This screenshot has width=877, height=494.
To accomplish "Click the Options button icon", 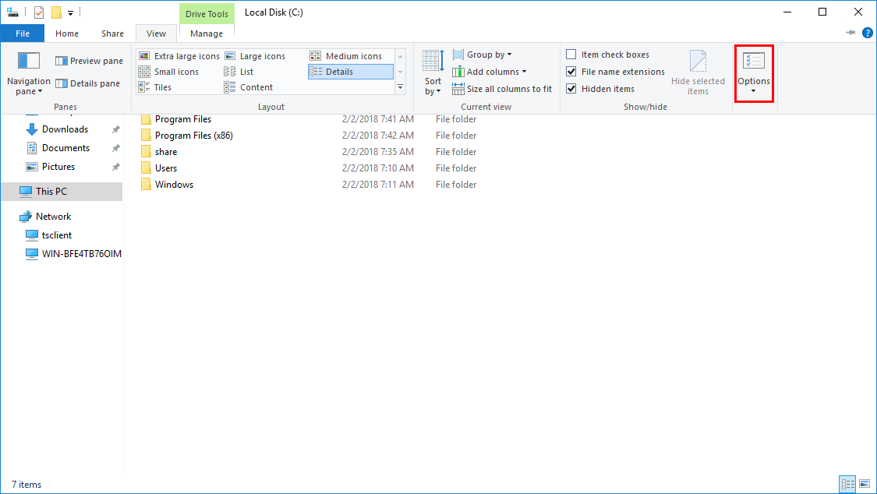I will pos(753,60).
